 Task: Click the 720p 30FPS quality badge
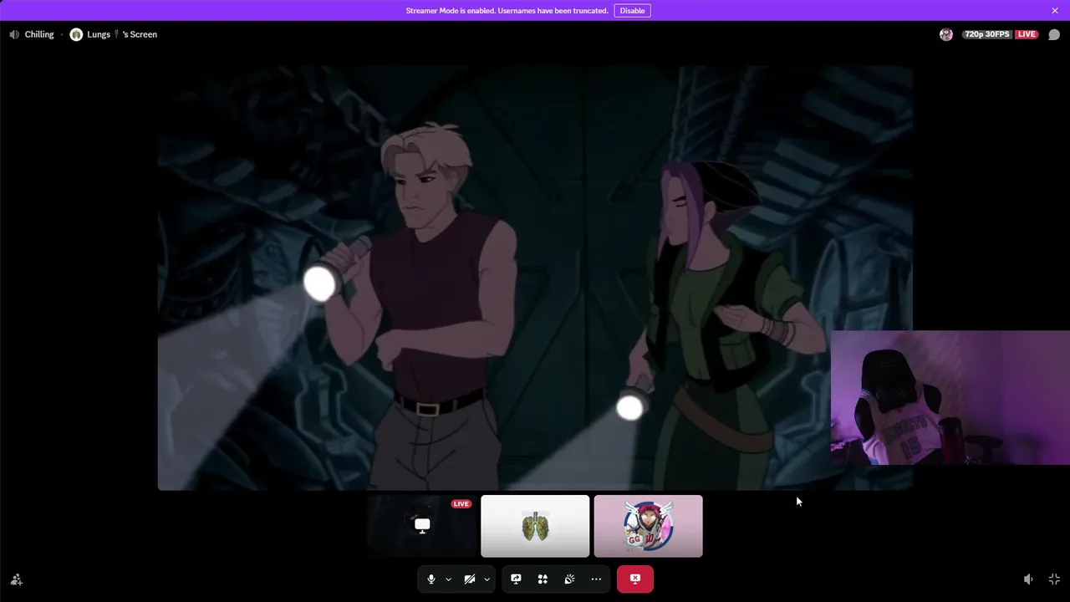pyautogui.click(x=987, y=34)
